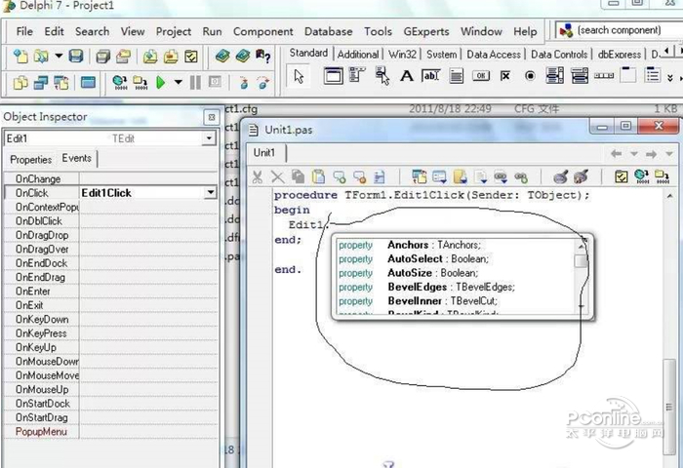Select the RadioButton component icon

point(530,76)
